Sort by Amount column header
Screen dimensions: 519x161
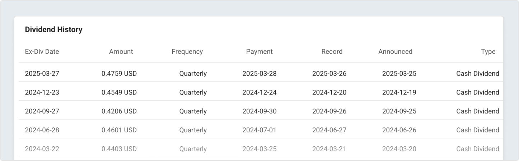point(121,52)
